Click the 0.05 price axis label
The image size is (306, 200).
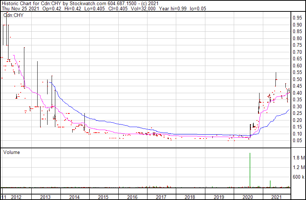[x=297, y=141]
